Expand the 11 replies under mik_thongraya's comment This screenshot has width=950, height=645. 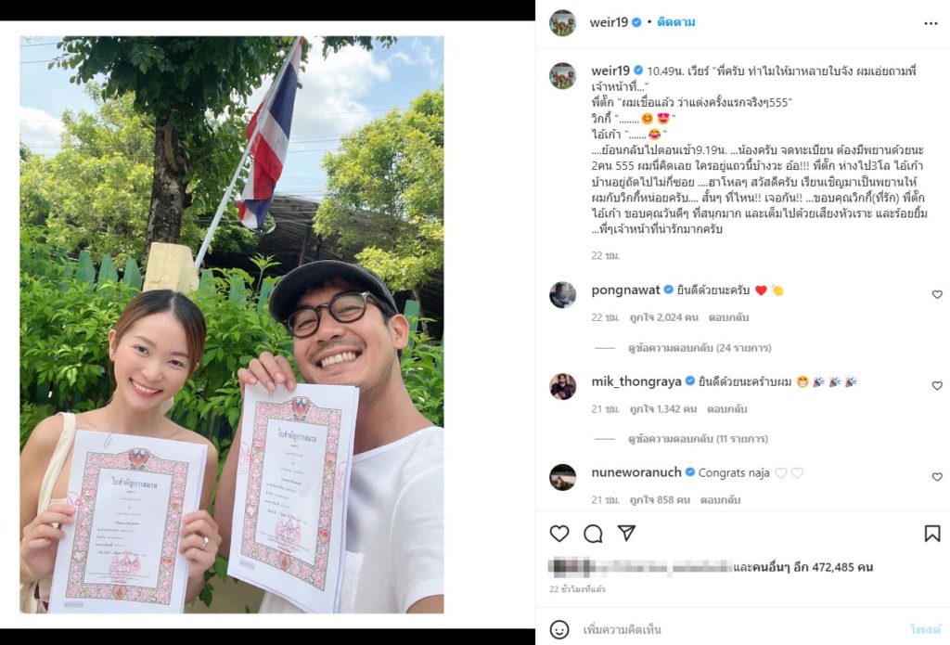click(x=698, y=439)
